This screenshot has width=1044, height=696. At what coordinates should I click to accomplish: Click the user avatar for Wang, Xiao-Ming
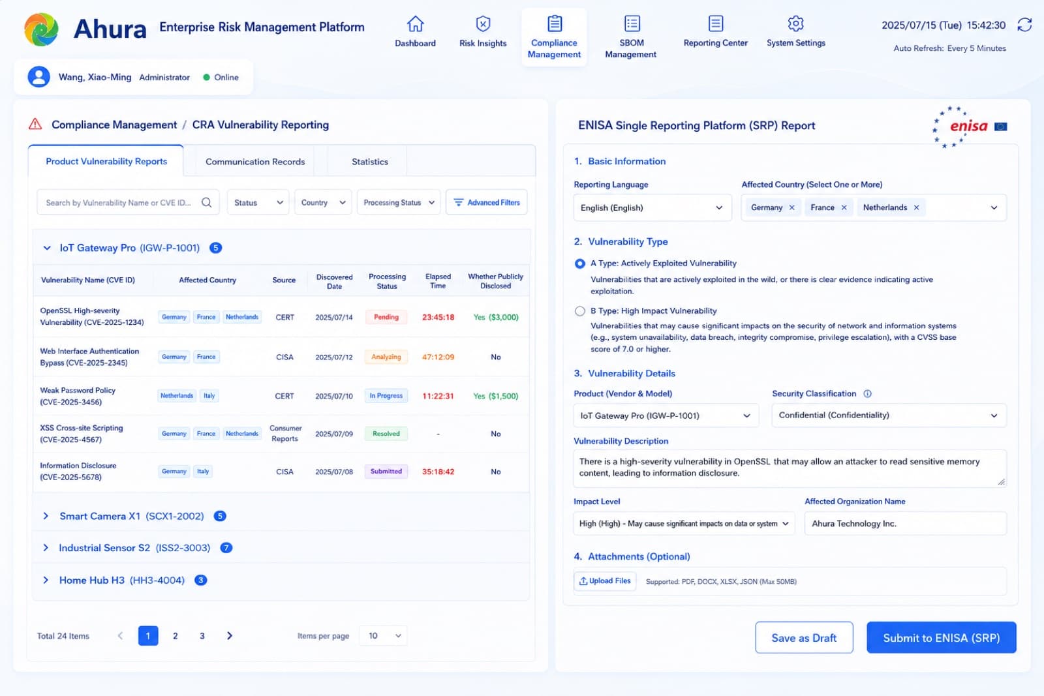[38, 77]
